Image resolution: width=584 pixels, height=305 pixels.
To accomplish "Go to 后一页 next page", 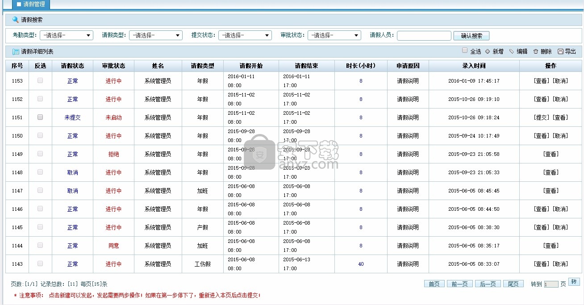I will [488, 284].
